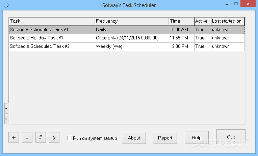This screenshot has height=156, width=258.
Task: Click the hash (#) button
Action: [x=41, y=137]
